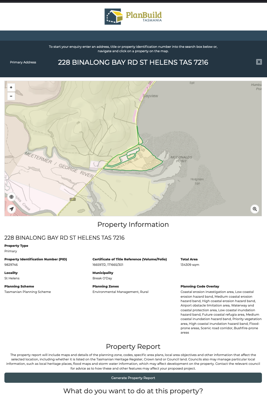Click the PlanBuild Tasmania logo
Screen dimensions: 267x396
(133, 17)
